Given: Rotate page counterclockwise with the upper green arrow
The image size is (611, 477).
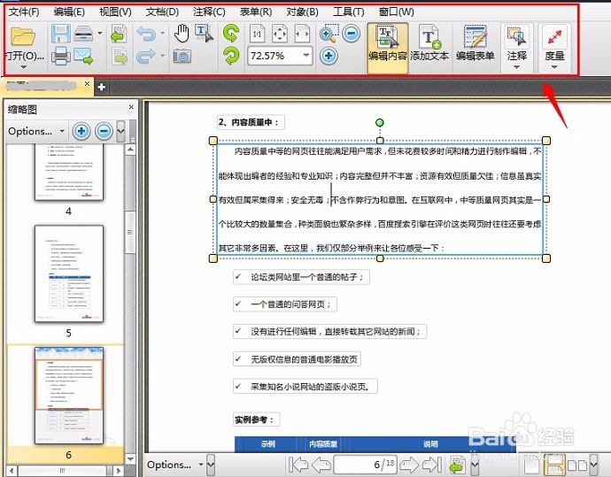Looking at the screenshot, I should pyautogui.click(x=231, y=34).
